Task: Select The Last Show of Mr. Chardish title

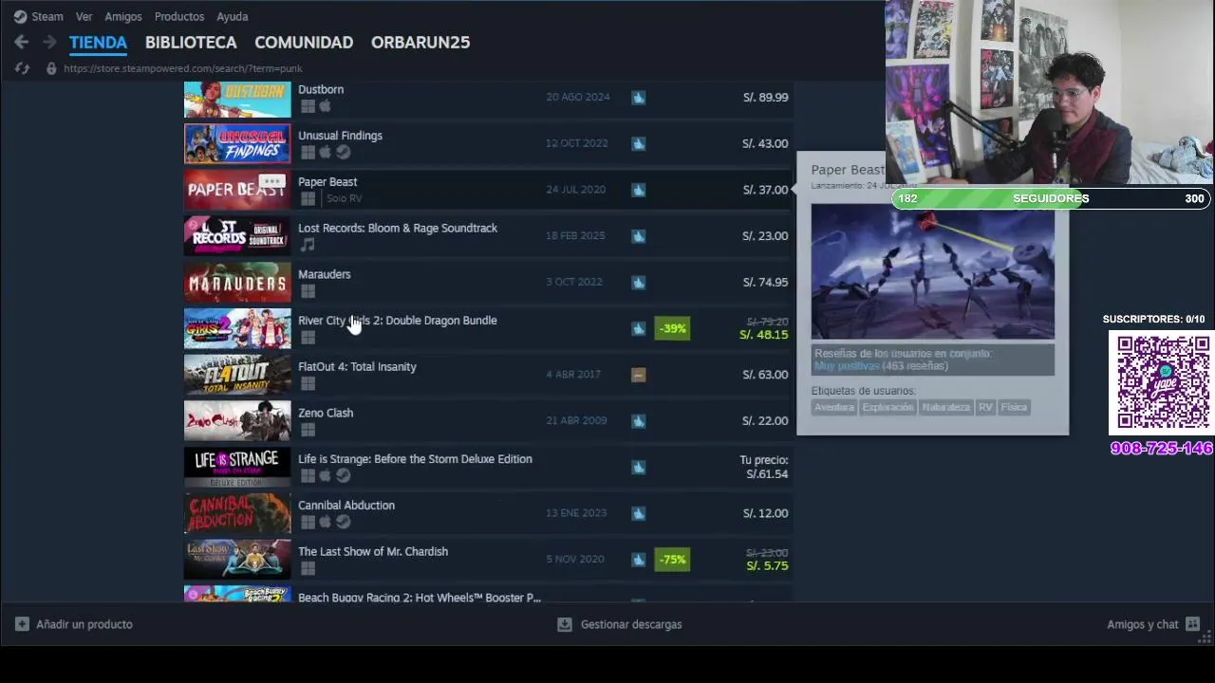Action: click(x=373, y=551)
